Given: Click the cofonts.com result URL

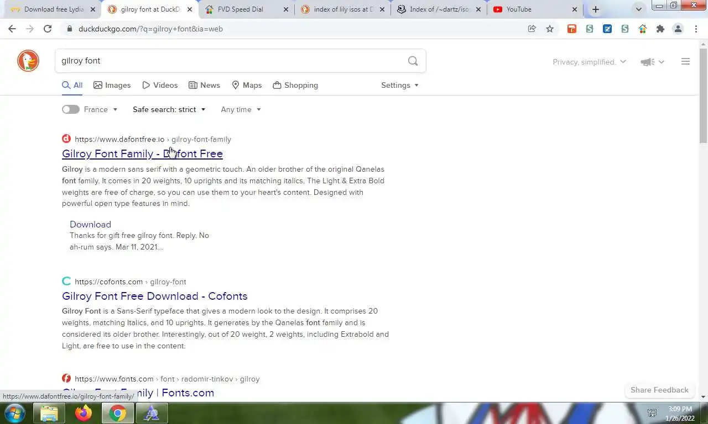Looking at the screenshot, I should coord(131,282).
